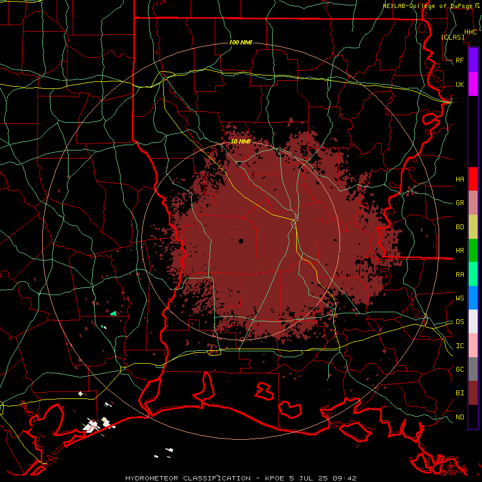Viewport: 482px width, 482px height.
Task: Pick the yellow BD legend swatch
Action: point(473,227)
